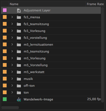Click the violet label swatch of Adjustment Layer

tap(5, 10)
